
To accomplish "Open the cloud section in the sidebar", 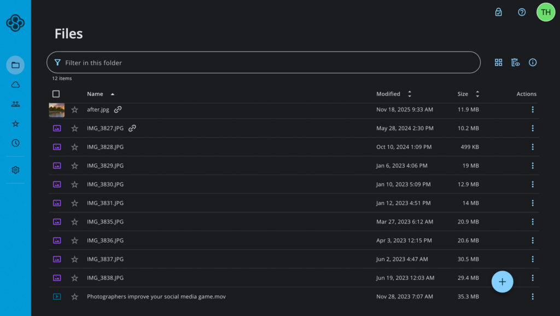I will (x=15, y=84).
